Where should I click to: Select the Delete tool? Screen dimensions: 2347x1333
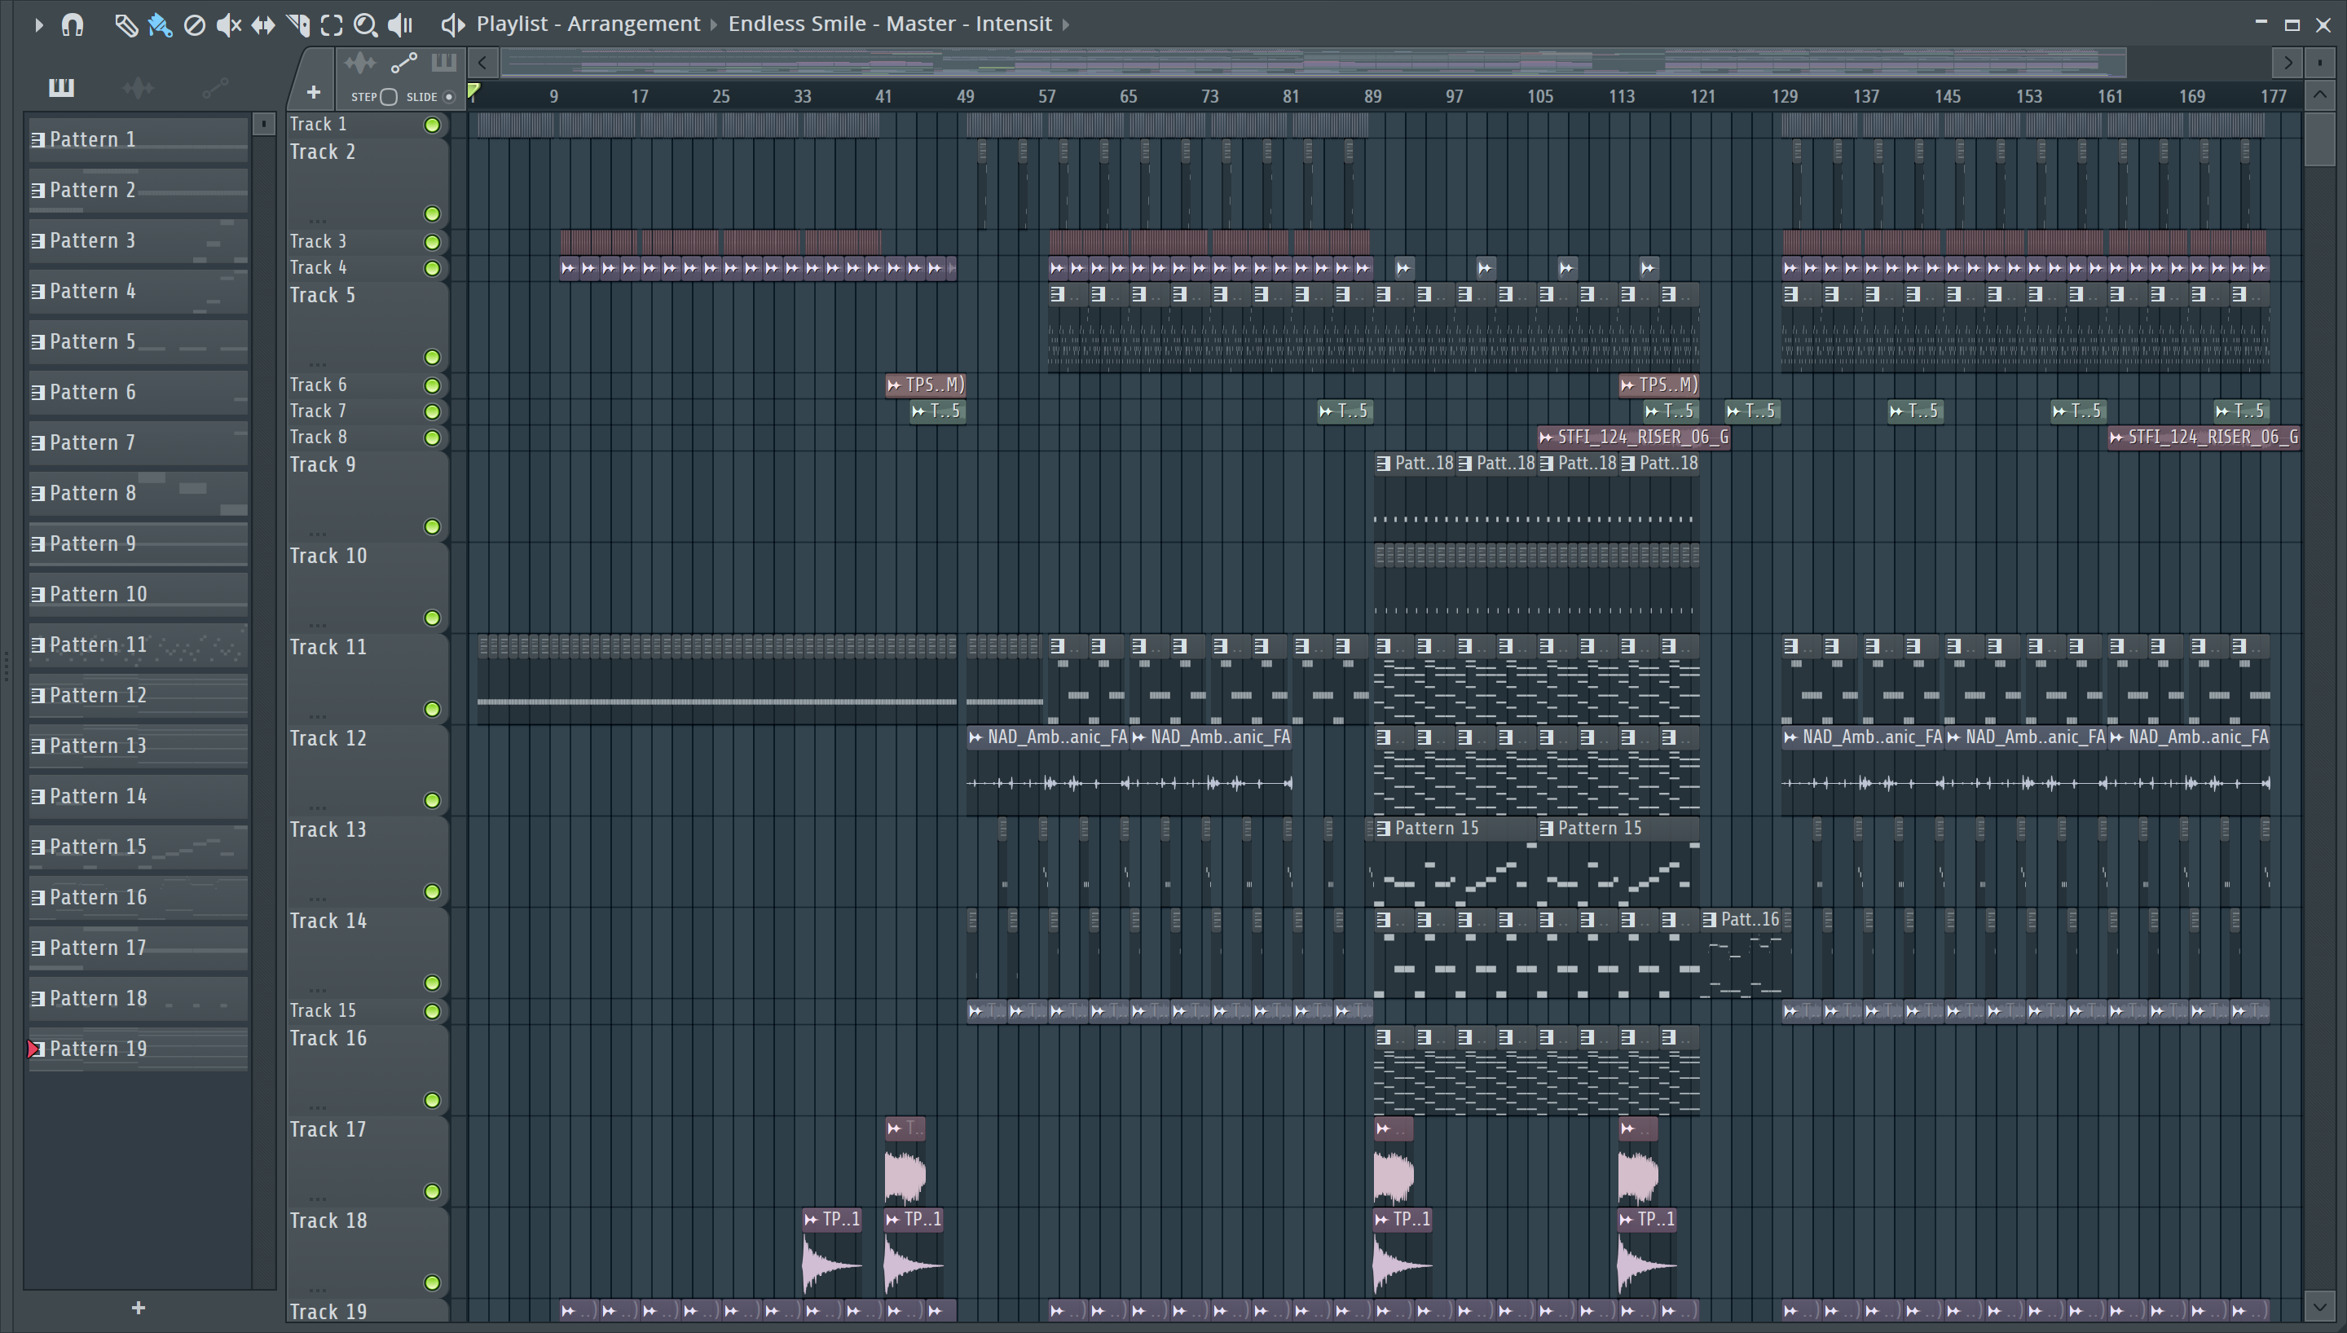194,24
